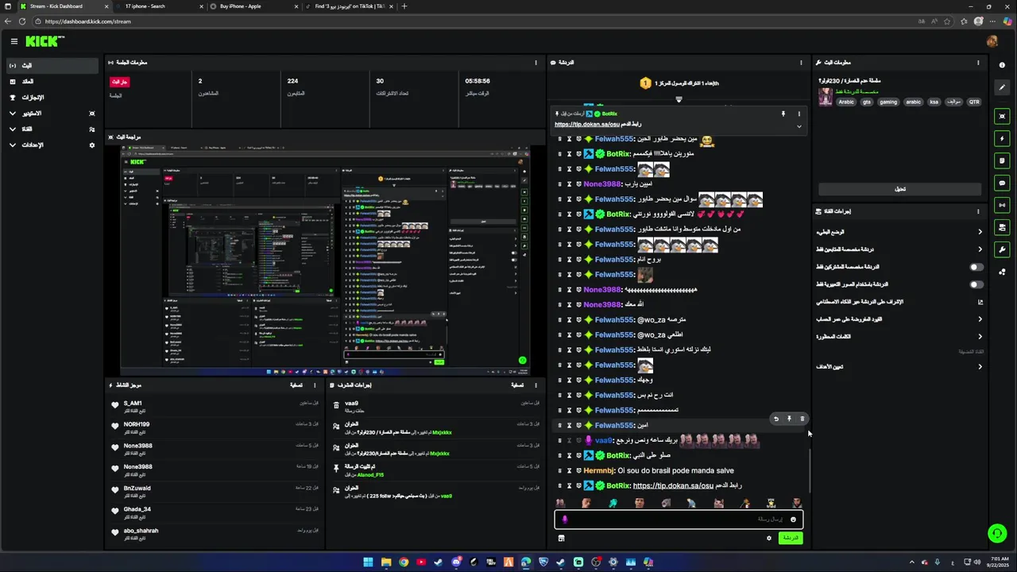Open the profile avatar in the top bar
The height and width of the screenshot is (572, 1017).
click(992, 41)
